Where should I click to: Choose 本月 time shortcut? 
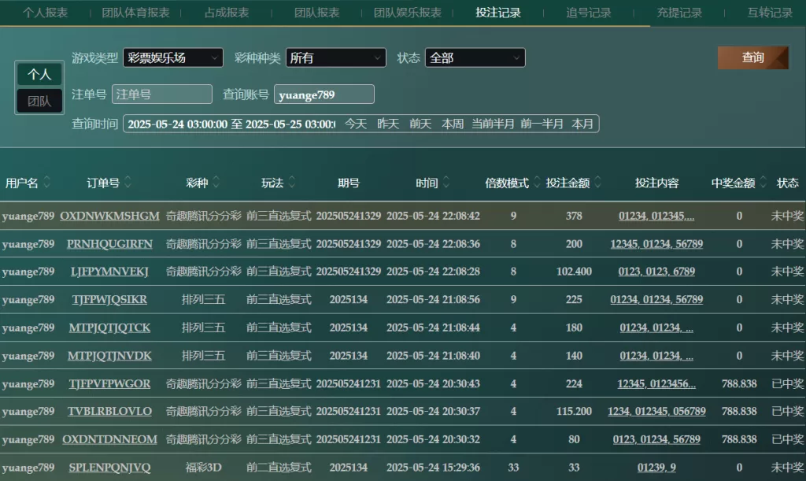click(582, 124)
